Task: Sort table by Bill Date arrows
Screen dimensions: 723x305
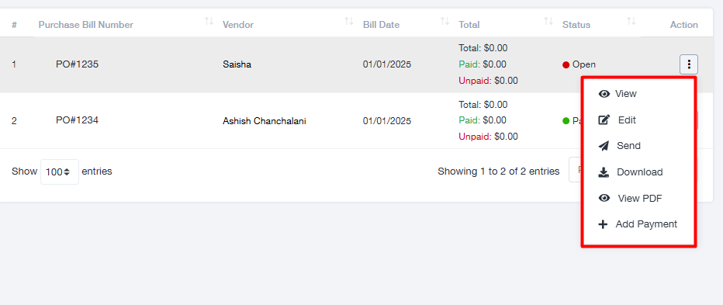Action: tap(445, 21)
